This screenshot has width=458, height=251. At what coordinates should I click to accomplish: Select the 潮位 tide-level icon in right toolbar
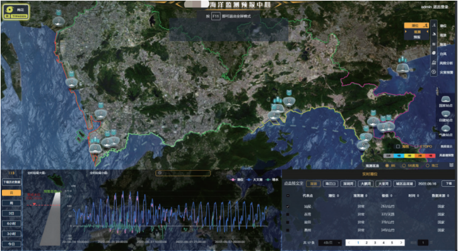pos(434,26)
